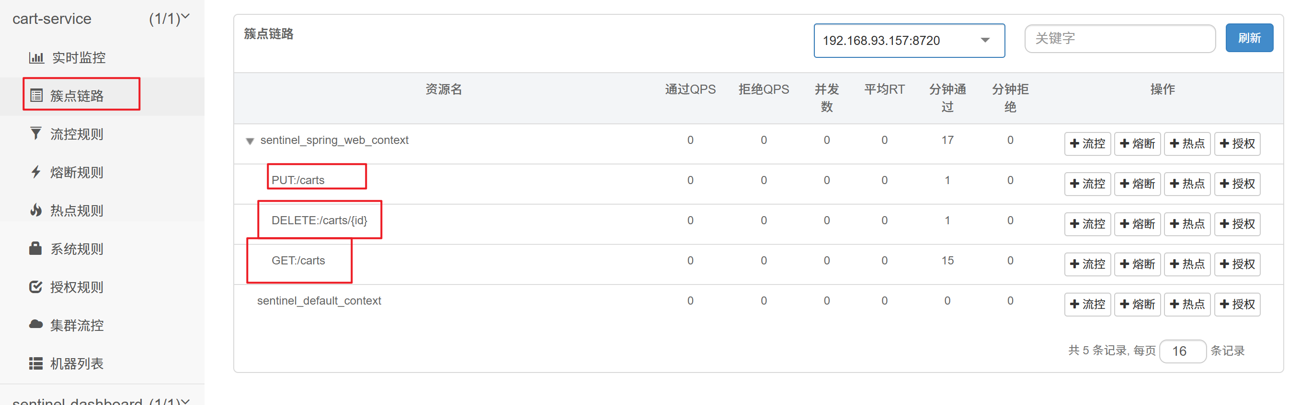Click the flame icon beside 热点规则
The width and height of the screenshot is (1289, 405).
click(36, 210)
